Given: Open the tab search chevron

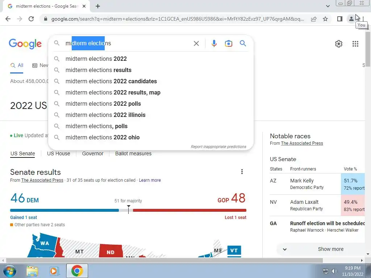Looking at the screenshot, I should pyautogui.click(x=328, y=6).
